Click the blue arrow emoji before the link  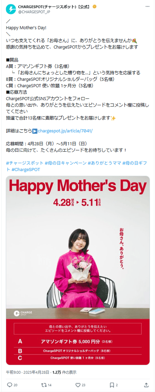pos(35,130)
